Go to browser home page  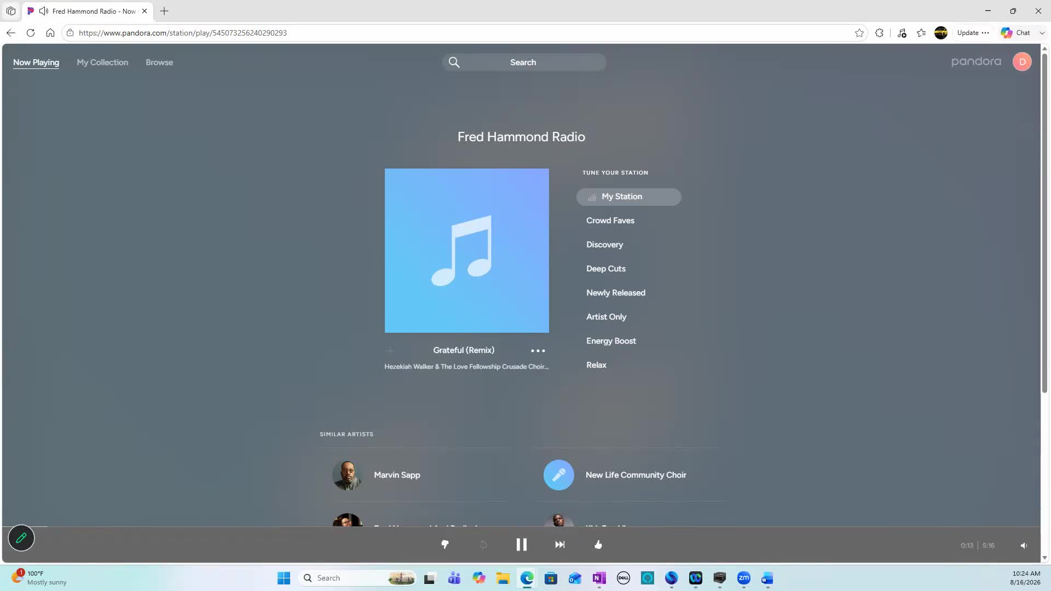pos(50,33)
